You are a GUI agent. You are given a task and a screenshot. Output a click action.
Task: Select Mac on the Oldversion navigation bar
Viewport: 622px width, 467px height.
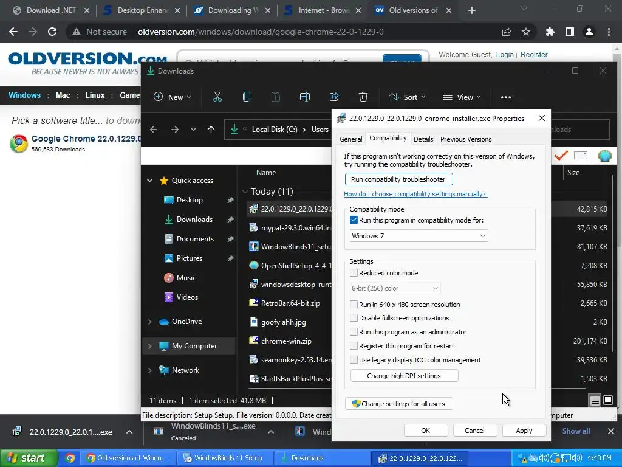click(63, 95)
